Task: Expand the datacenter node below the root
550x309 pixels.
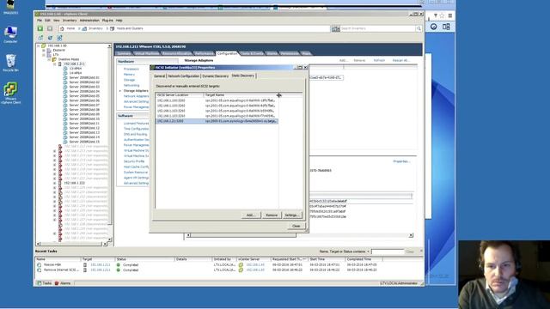Action: pos(44,51)
